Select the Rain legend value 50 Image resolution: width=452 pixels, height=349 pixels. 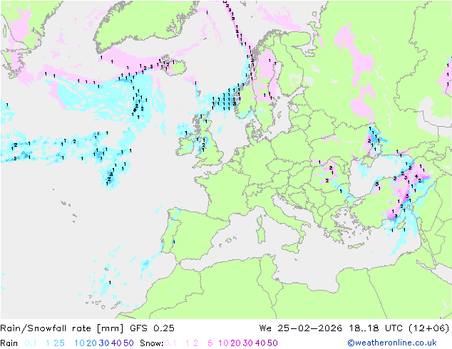[x=128, y=343]
